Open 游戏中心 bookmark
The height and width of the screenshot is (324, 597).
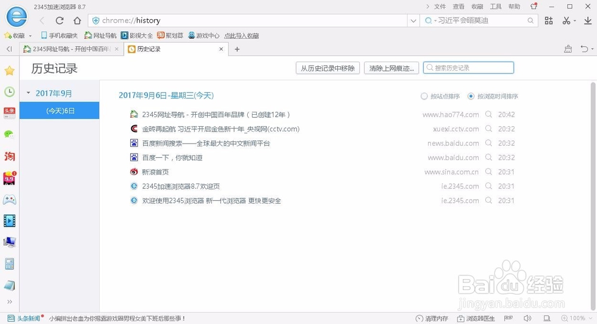coord(204,35)
